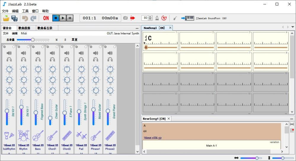Adjust the Rhythm channel volume fader
This screenshot has height=161, width=296.
(21, 112)
